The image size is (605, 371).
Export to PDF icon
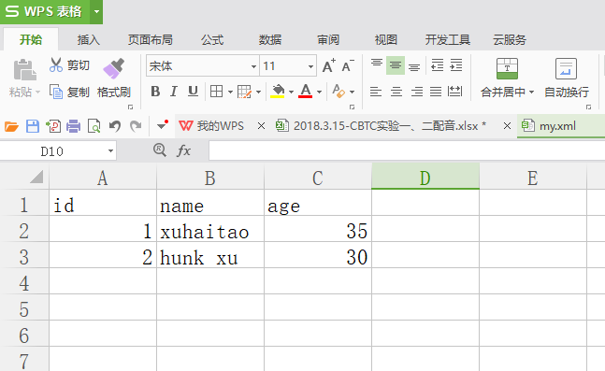pos(53,126)
